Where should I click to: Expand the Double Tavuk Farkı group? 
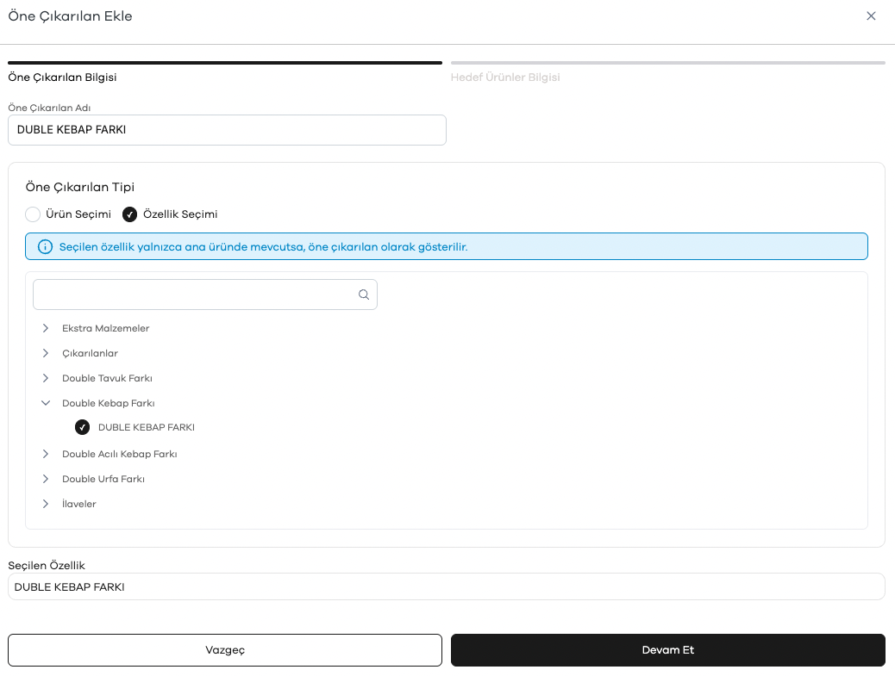[46, 378]
